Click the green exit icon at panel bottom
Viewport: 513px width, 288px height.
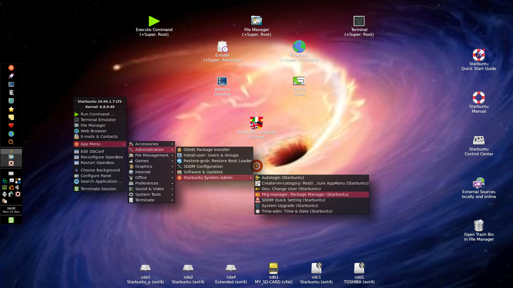click(11, 220)
